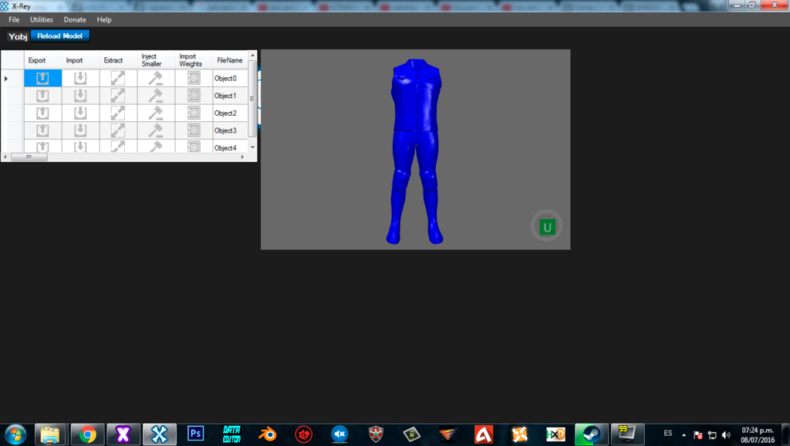Open the Utilities menu

(42, 19)
